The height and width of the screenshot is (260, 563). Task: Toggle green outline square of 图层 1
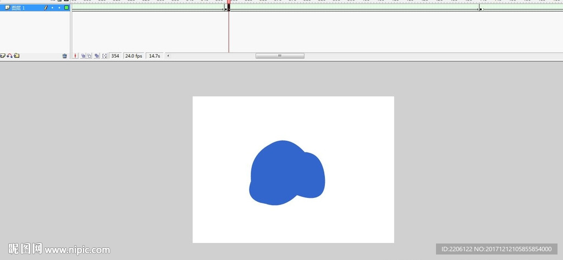tap(67, 8)
